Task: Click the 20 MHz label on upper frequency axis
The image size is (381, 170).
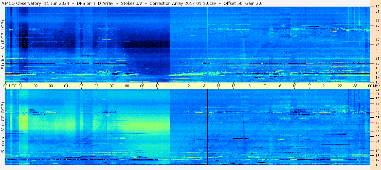Action: (377, 63)
